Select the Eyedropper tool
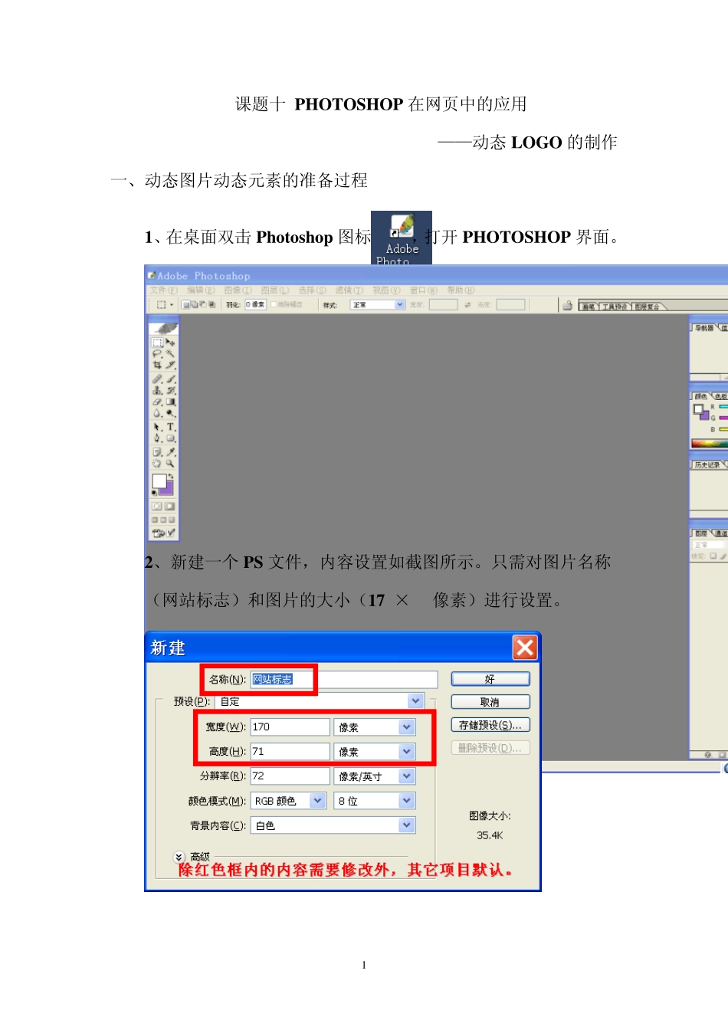Screen dimensions: 728x1030 (x=171, y=451)
